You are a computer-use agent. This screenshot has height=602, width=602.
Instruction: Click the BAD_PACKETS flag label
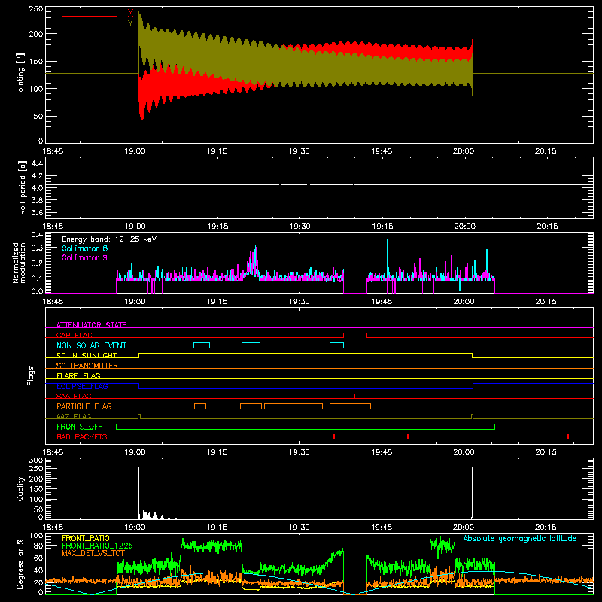[82, 436]
